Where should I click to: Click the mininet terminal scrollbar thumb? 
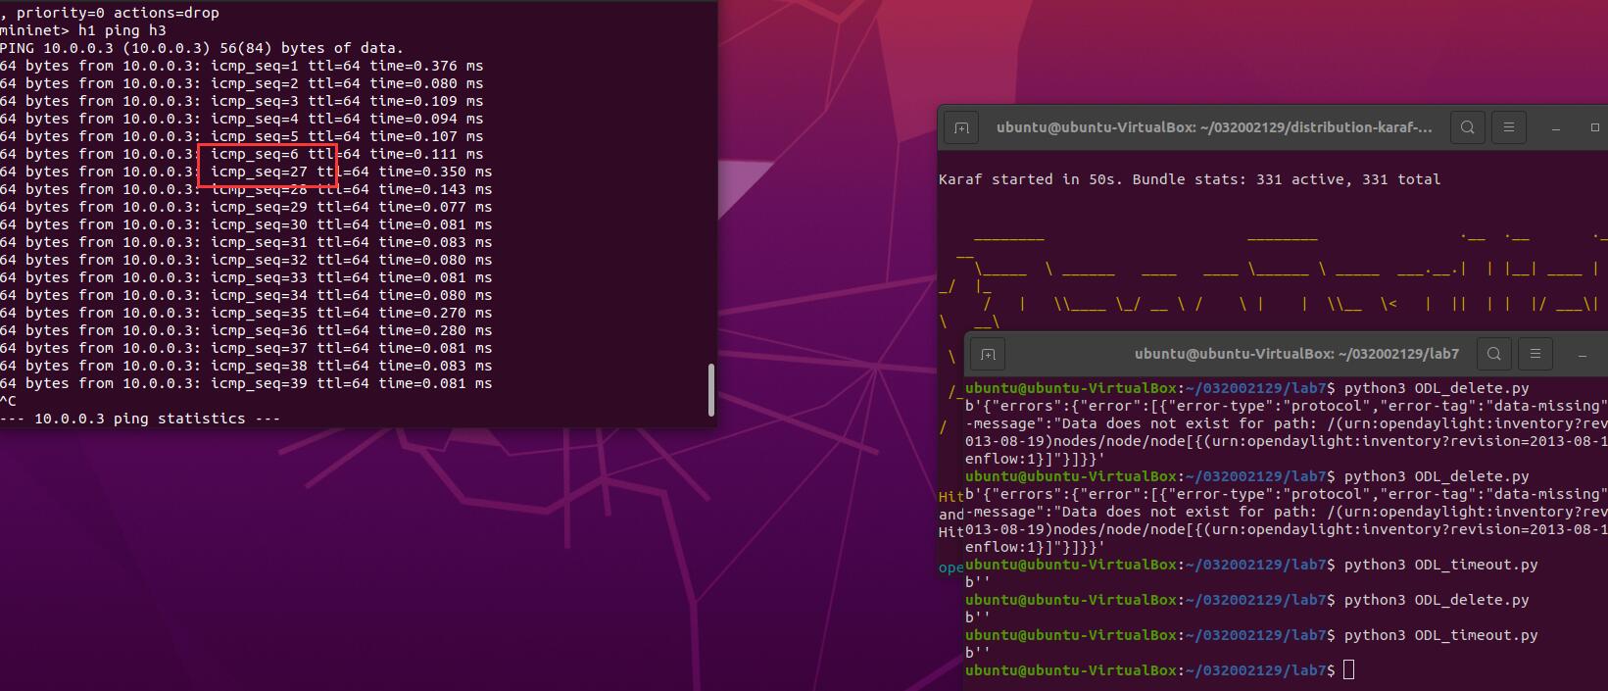pyautogui.click(x=711, y=390)
